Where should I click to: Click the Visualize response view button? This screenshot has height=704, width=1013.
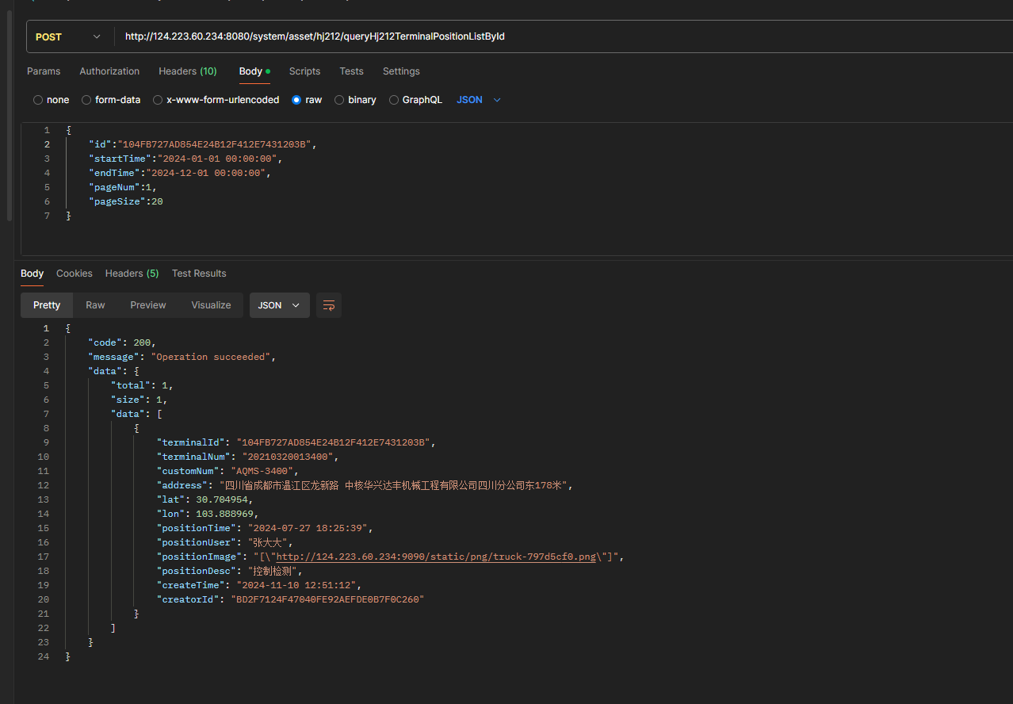point(211,305)
